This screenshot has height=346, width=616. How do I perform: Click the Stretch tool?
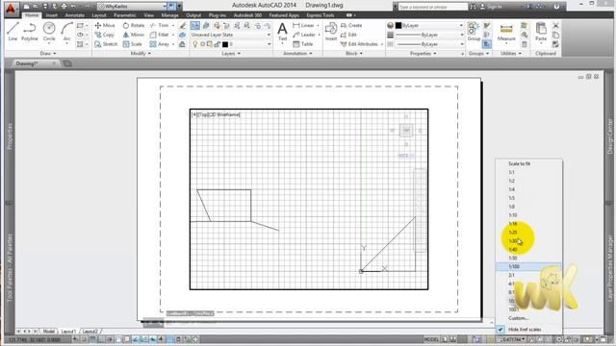click(x=106, y=44)
